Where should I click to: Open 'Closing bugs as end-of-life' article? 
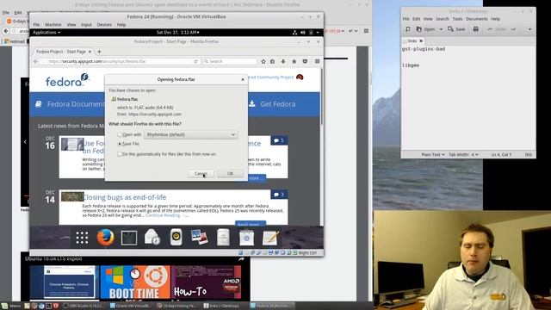point(124,197)
